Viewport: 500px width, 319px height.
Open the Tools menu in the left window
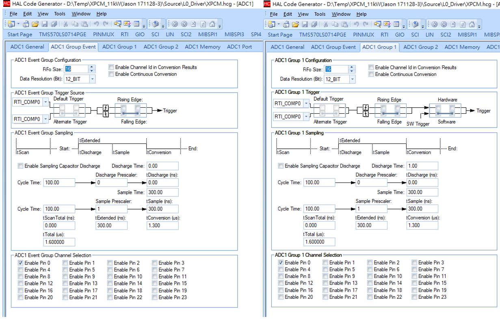coord(60,14)
